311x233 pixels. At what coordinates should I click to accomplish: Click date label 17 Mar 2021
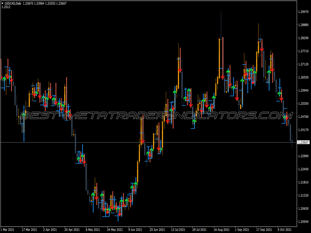coord(29,230)
